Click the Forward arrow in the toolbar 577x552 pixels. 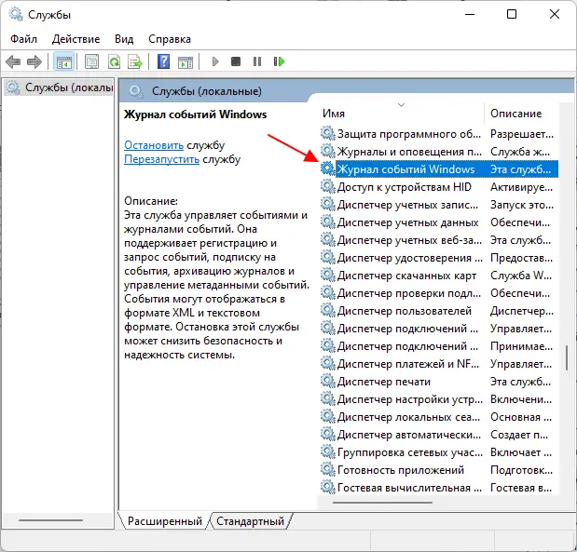point(34,61)
